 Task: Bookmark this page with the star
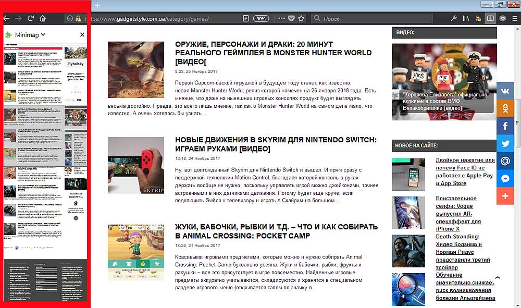pyautogui.click(x=301, y=19)
